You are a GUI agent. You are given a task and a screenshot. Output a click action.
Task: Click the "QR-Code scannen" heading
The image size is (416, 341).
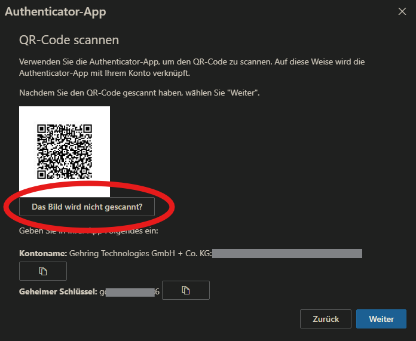click(69, 40)
